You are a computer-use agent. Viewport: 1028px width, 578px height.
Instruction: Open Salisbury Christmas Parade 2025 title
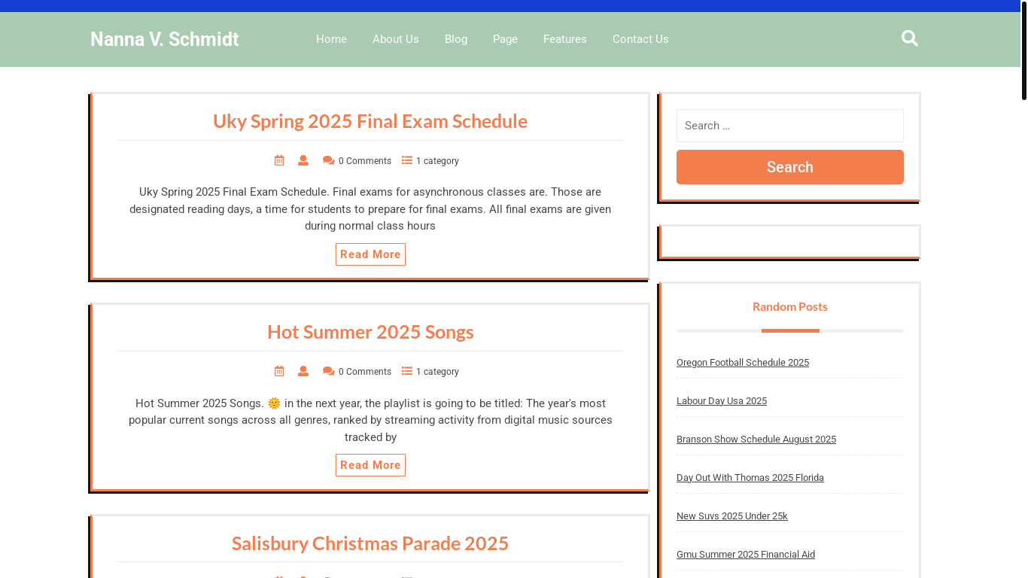370,543
